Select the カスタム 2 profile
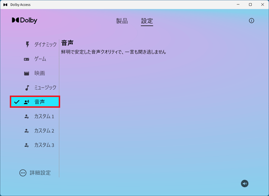The height and width of the screenshot is (196, 269). 44,131
